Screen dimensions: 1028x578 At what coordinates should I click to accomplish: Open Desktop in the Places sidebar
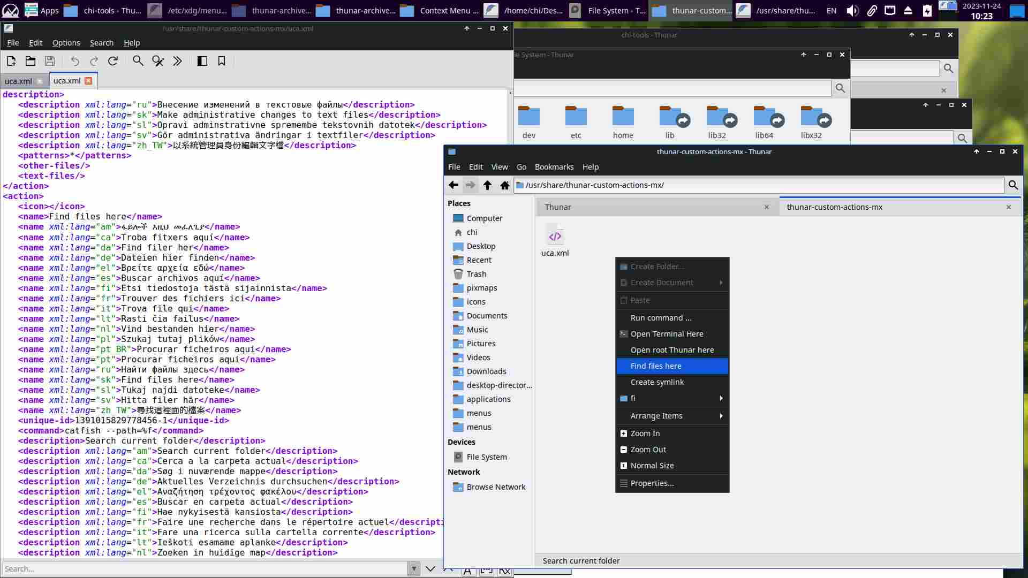481,246
